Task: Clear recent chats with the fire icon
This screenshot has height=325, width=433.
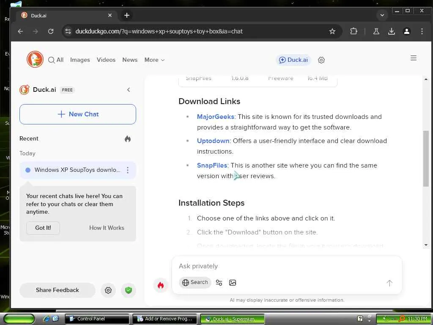Action: (x=128, y=139)
